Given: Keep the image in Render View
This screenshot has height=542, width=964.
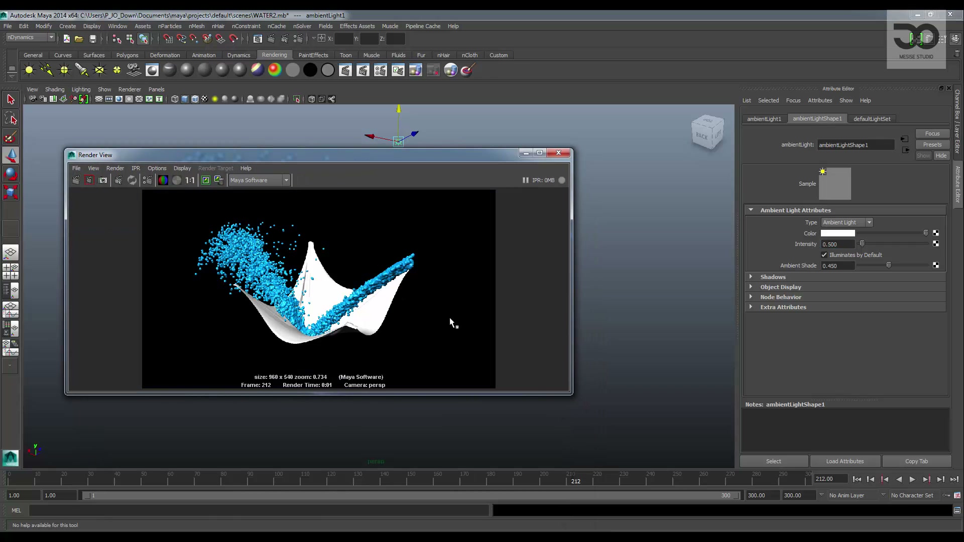Looking at the screenshot, I should [206, 180].
